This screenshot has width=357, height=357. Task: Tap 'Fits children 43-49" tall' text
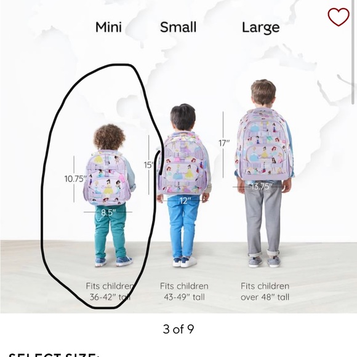[184, 291]
